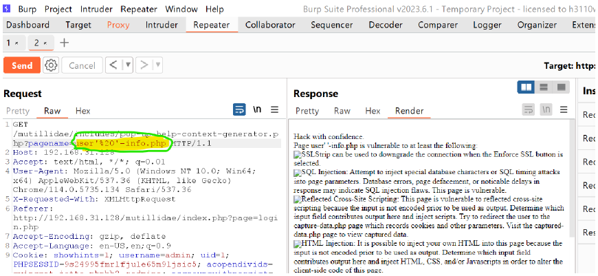Switch Response view to Raw
Screen dimensions: 598x276
(x=342, y=111)
